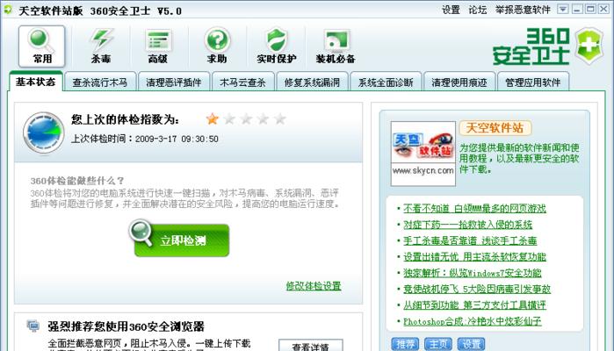Click the 主页 button in side panel

438,344
